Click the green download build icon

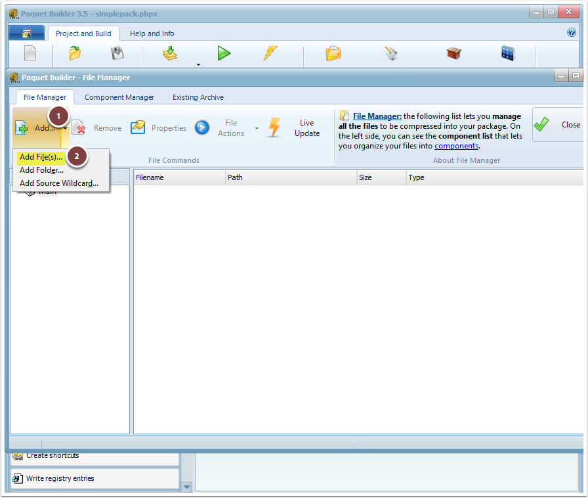[170, 53]
